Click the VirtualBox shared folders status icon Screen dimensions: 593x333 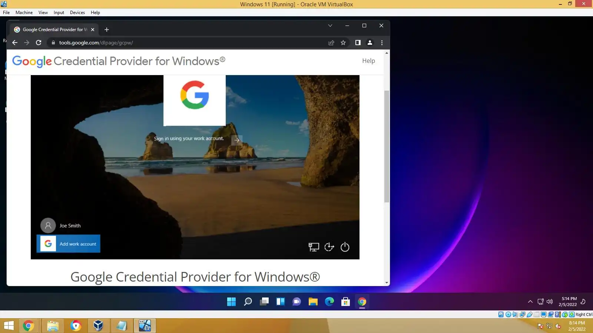click(537, 314)
